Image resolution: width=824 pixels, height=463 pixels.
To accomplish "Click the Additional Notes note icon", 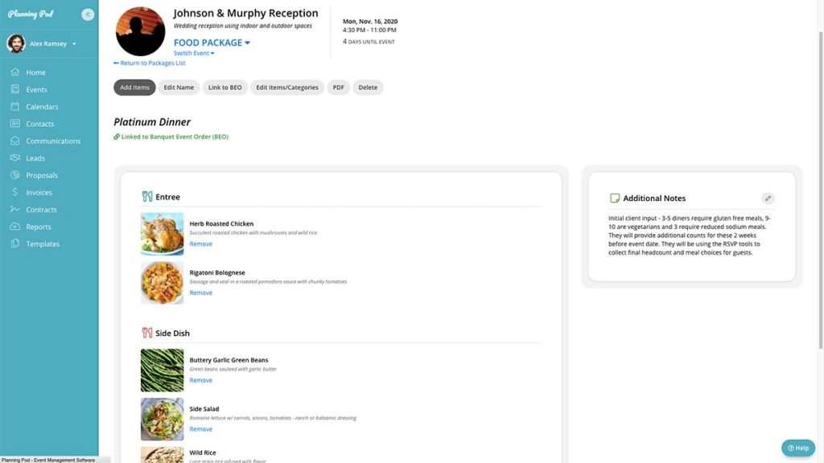I will [x=614, y=199].
